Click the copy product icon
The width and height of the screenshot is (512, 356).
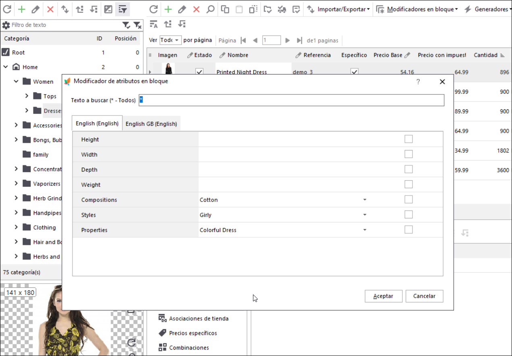pyautogui.click(x=225, y=9)
